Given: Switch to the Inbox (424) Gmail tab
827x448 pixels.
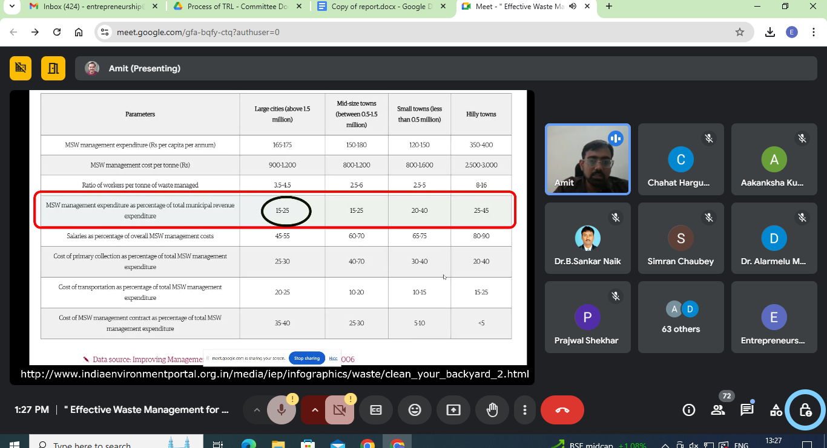Looking at the screenshot, I should coord(90,7).
